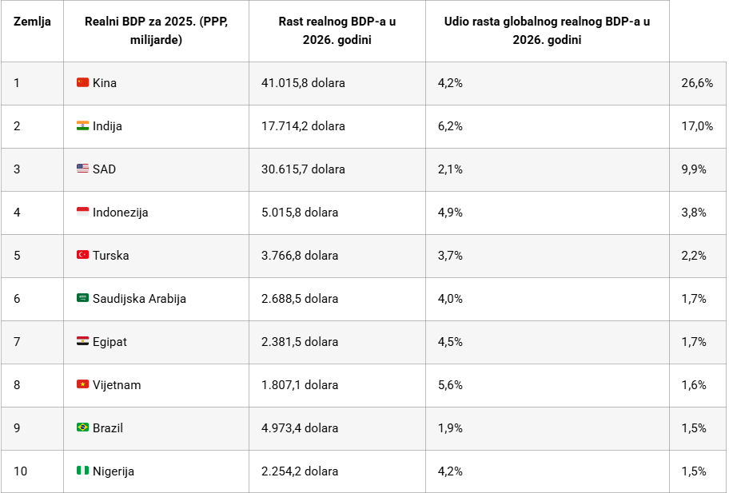The height and width of the screenshot is (493, 729).
Task: Click the USA flag next to SAD
Action: (82, 169)
